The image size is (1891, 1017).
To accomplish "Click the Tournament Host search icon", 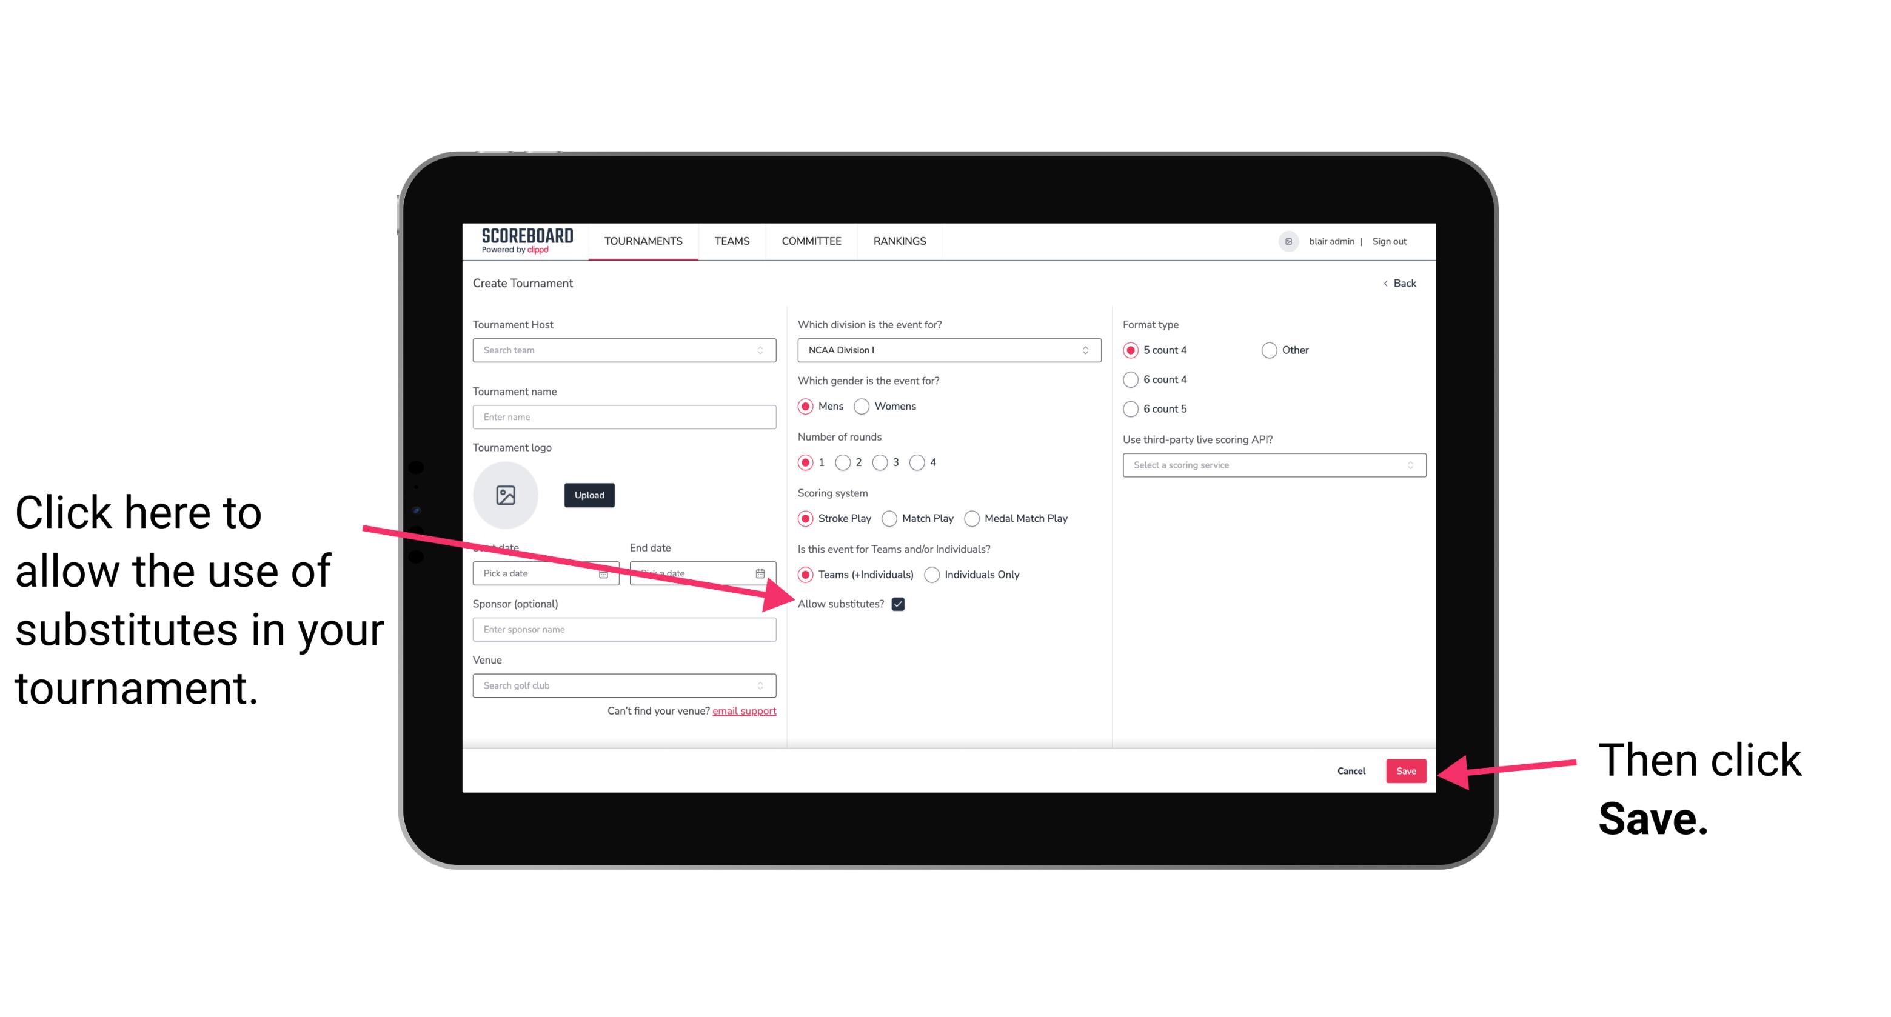I will (x=764, y=351).
